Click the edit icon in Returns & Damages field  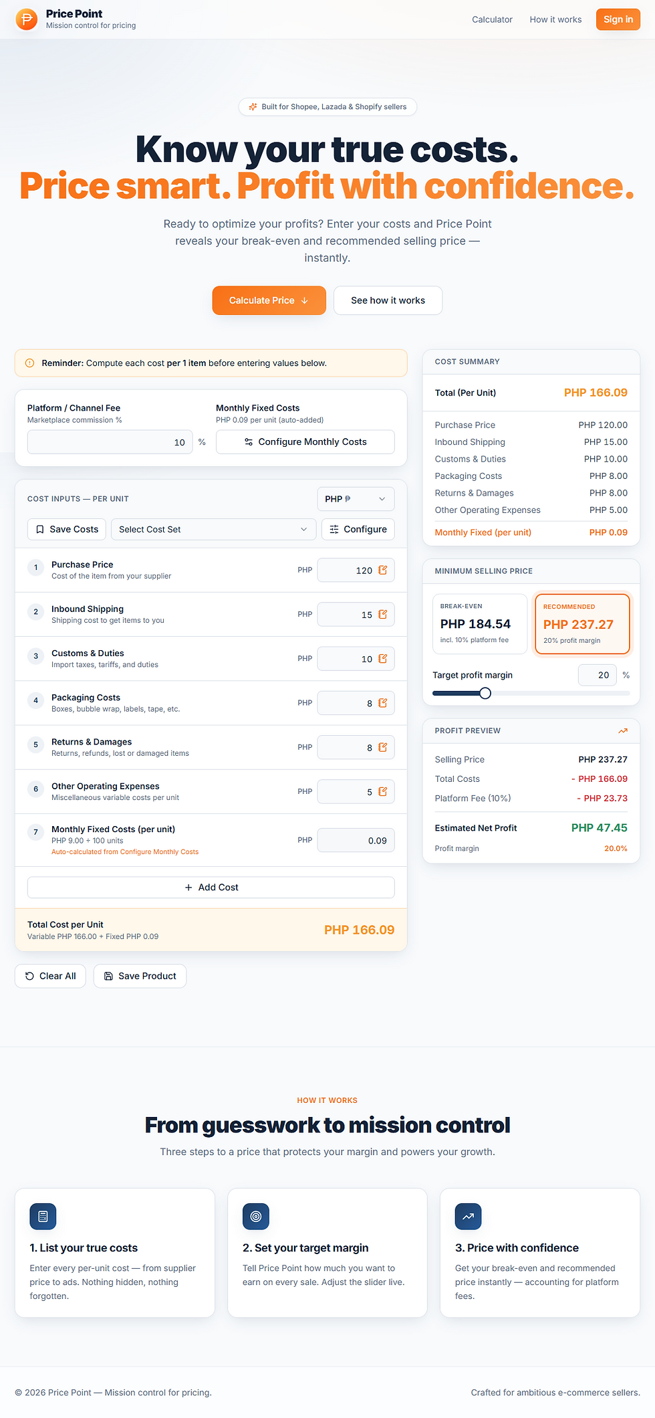coord(383,747)
